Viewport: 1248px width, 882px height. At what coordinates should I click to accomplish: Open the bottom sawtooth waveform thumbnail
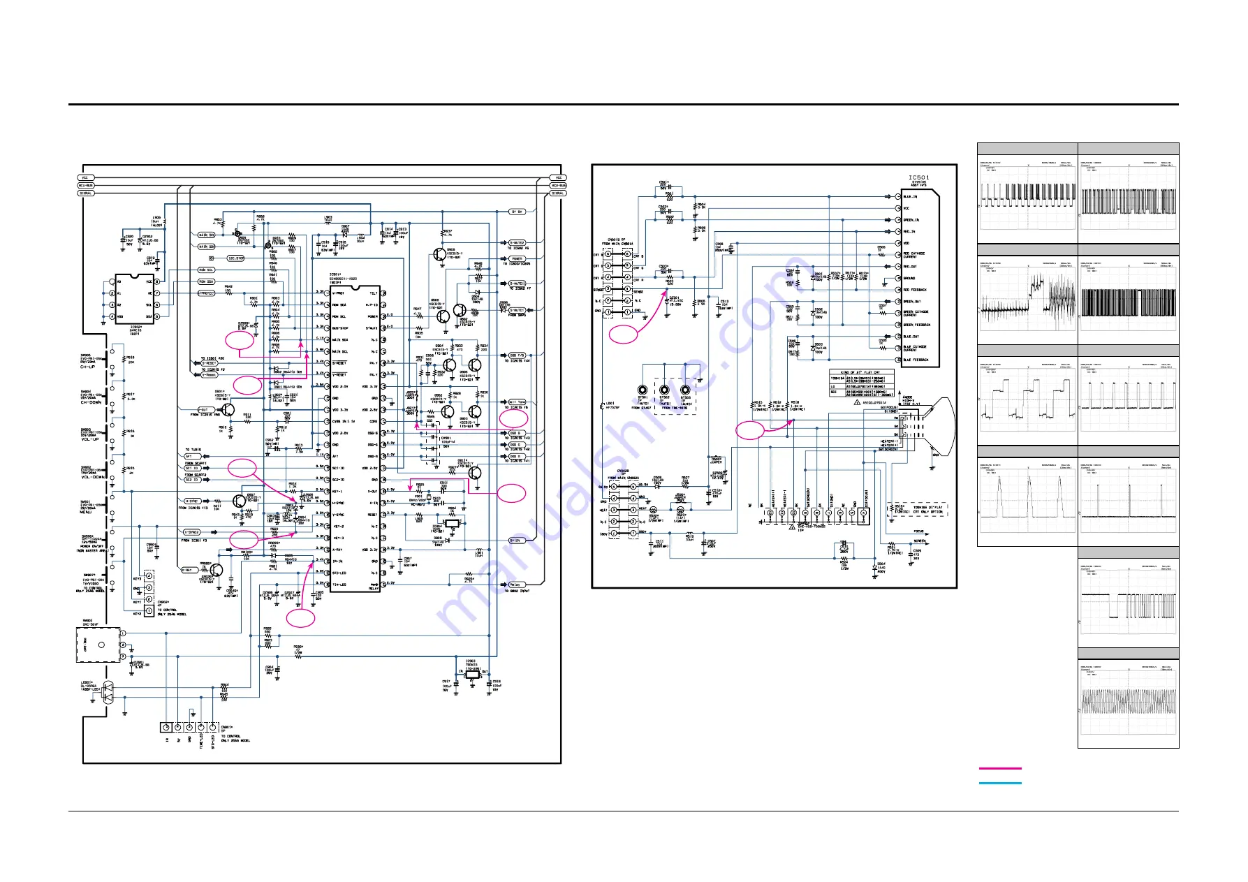[x=1129, y=704]
